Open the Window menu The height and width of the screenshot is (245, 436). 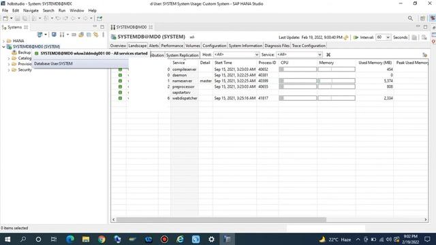click(x=77, y=11)
